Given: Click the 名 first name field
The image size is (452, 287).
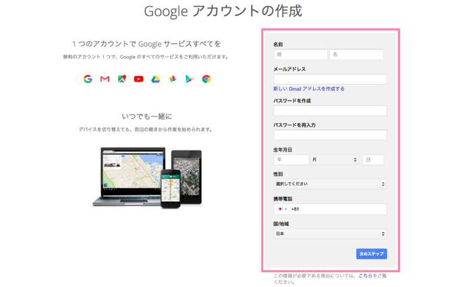Looking at the screenshot, I should coord(357,55).
